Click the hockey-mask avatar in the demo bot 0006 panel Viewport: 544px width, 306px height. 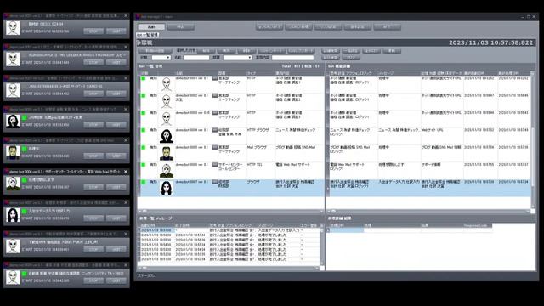(13, 184)
